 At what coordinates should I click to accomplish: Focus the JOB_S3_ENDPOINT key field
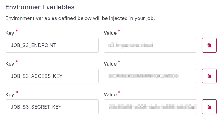point(52,45)
